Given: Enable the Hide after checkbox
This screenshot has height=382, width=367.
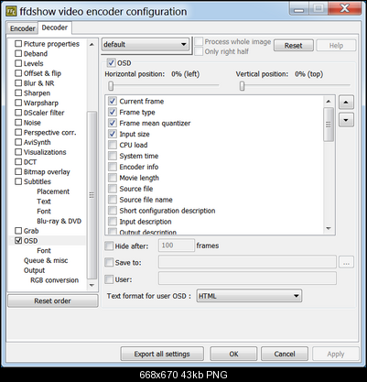Looking at the screenshot, I should point(109,246).
